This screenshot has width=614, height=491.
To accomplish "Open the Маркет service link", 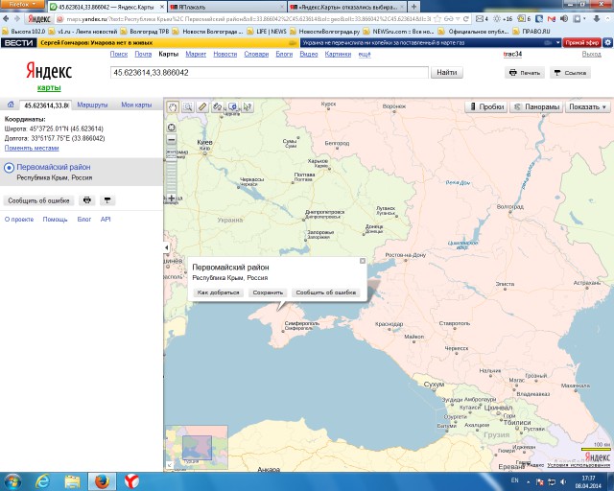I will (196, 54).
